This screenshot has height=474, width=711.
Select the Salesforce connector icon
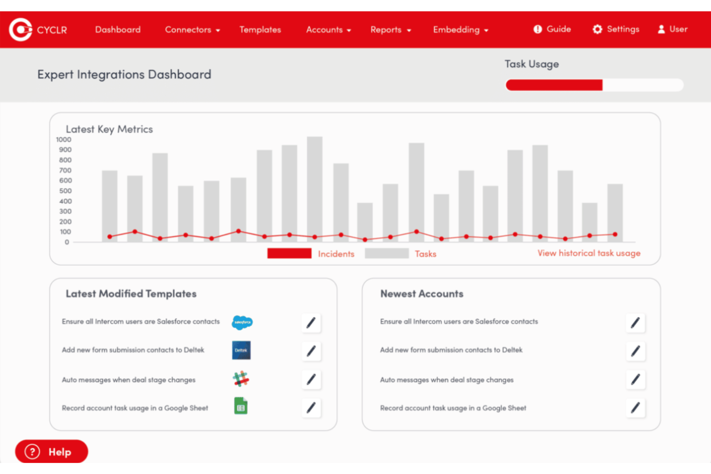point(242,322)
